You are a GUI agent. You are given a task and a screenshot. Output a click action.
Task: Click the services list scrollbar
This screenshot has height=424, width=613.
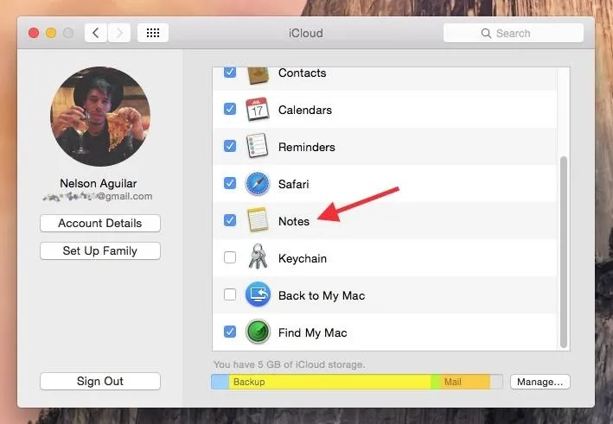[564, 252]
